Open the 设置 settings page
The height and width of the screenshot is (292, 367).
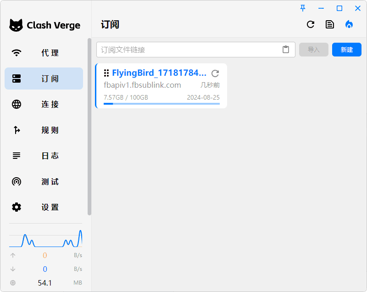click(x=44, y=207)
